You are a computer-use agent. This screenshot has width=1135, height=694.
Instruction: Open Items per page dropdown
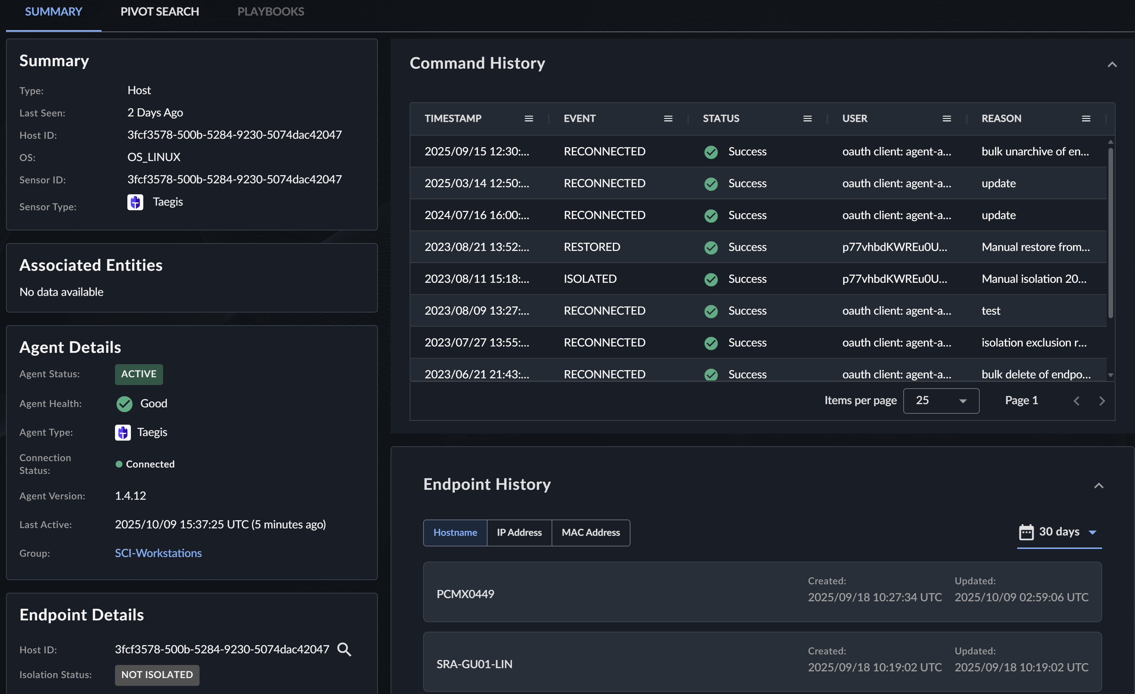(x=941, y=401)
